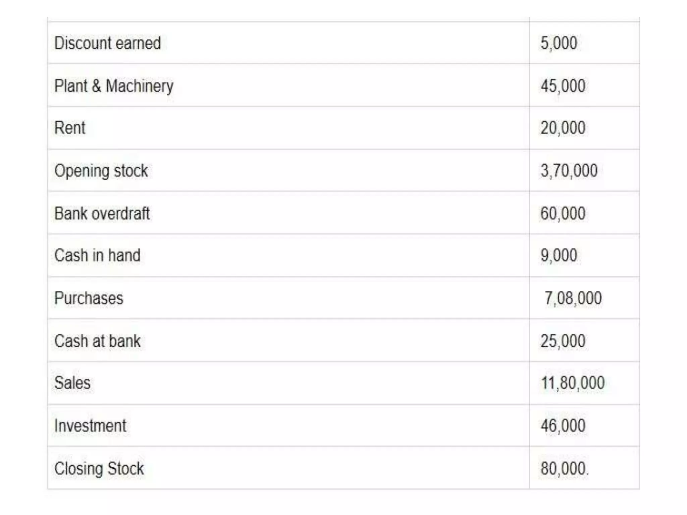687x515 pixels.
Task: Click the Purchases row label
Action: 89,298
